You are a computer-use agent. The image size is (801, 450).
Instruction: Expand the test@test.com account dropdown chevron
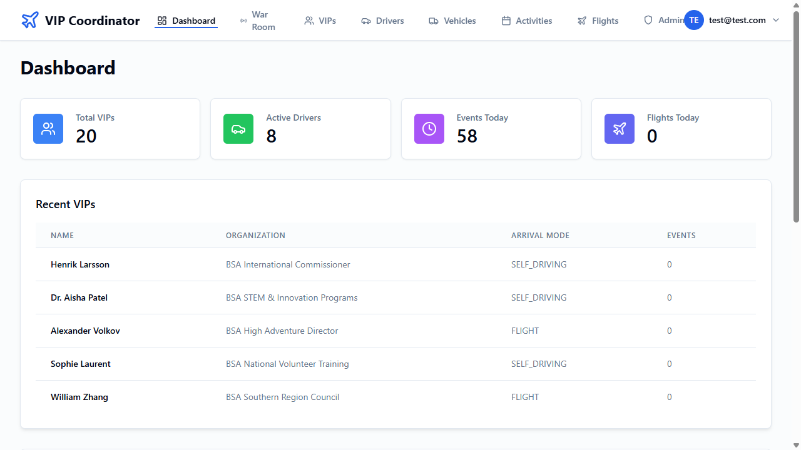[x=776, y=20]
